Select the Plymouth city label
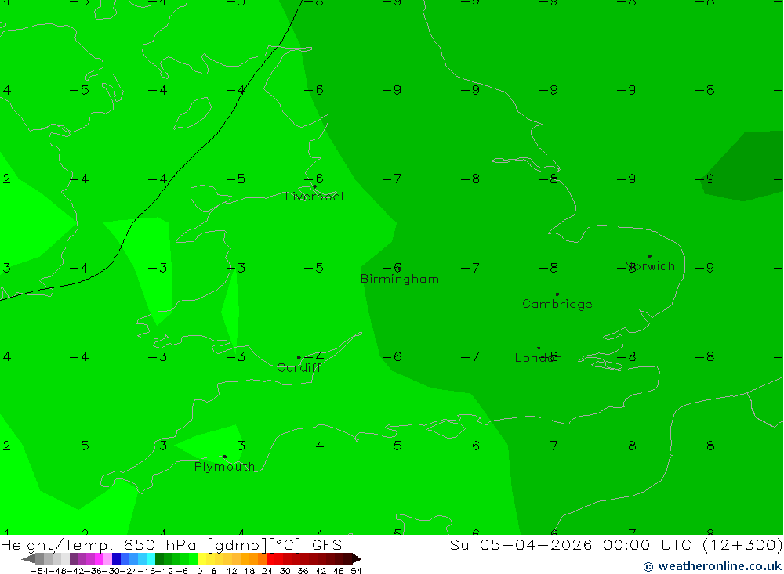 (x=224, y=467)
